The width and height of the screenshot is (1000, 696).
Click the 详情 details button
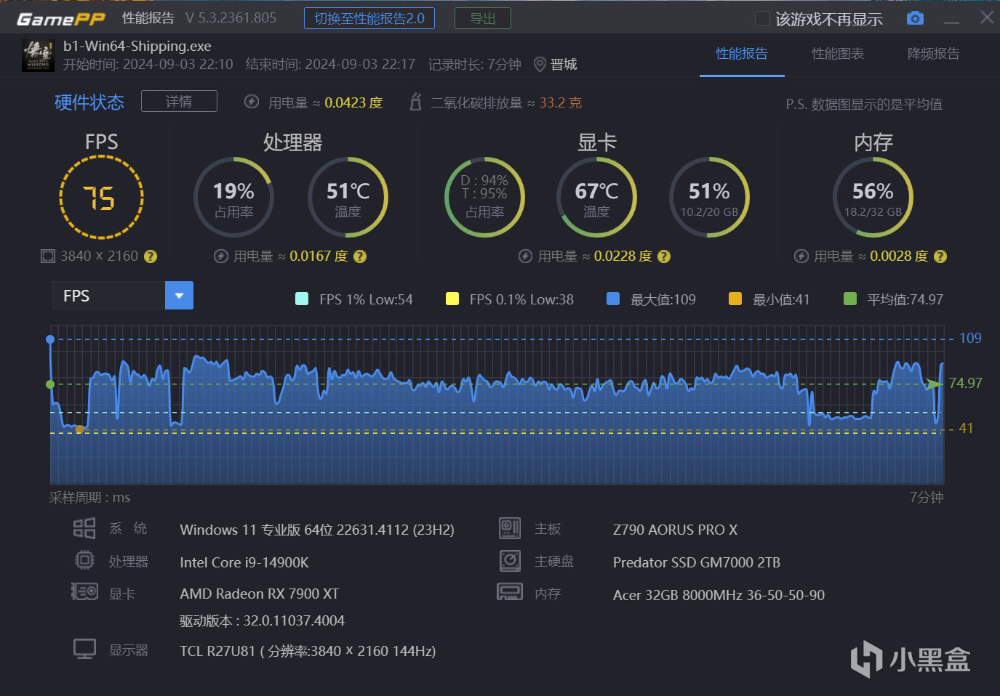179,101
